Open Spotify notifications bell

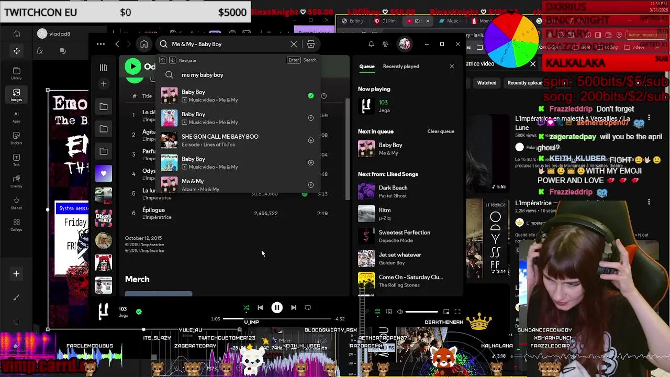(371, 44)
